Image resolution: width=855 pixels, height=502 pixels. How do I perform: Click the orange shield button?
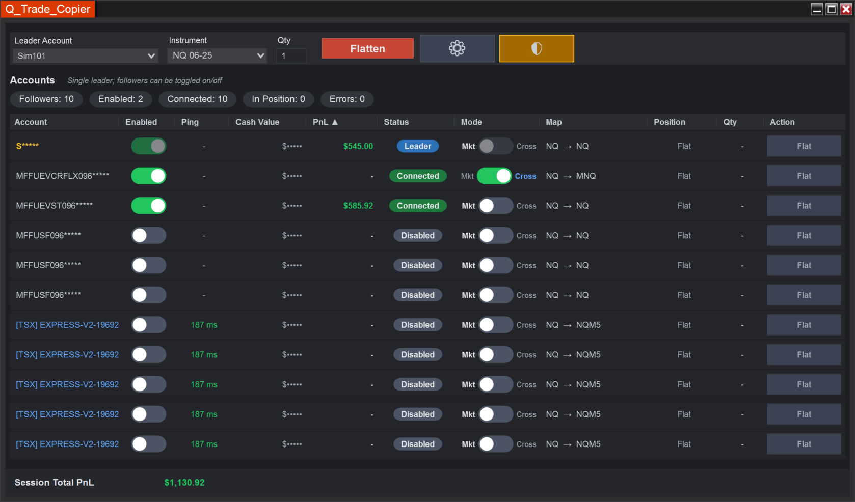pyautogui.click(x=537, y=48)
